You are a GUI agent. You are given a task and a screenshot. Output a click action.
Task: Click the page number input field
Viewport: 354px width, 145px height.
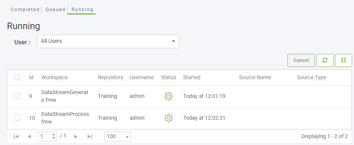coord(45,137)
